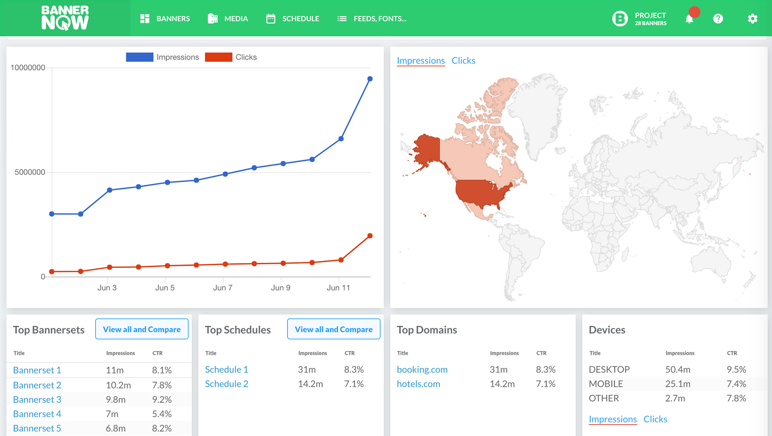Toggle Impressions series in chart legend
This screenshot has height=436, width=772.
[x=163, y=57]
